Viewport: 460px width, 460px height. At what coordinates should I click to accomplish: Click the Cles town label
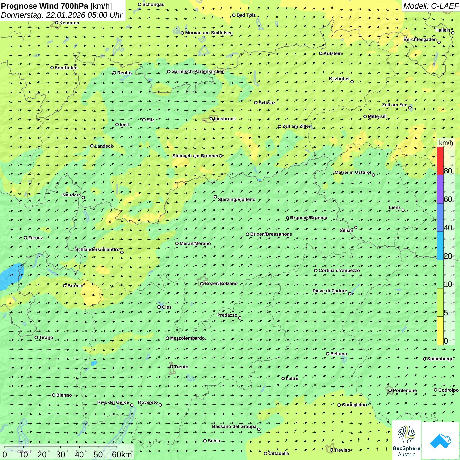(x=167, y=307)
